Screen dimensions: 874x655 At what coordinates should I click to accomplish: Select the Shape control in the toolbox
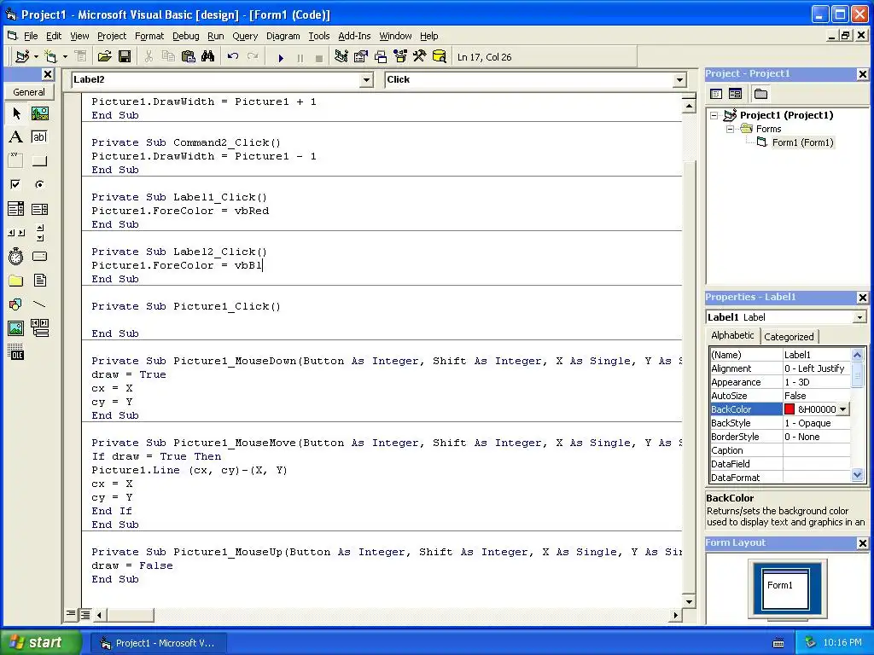[16, 304]
